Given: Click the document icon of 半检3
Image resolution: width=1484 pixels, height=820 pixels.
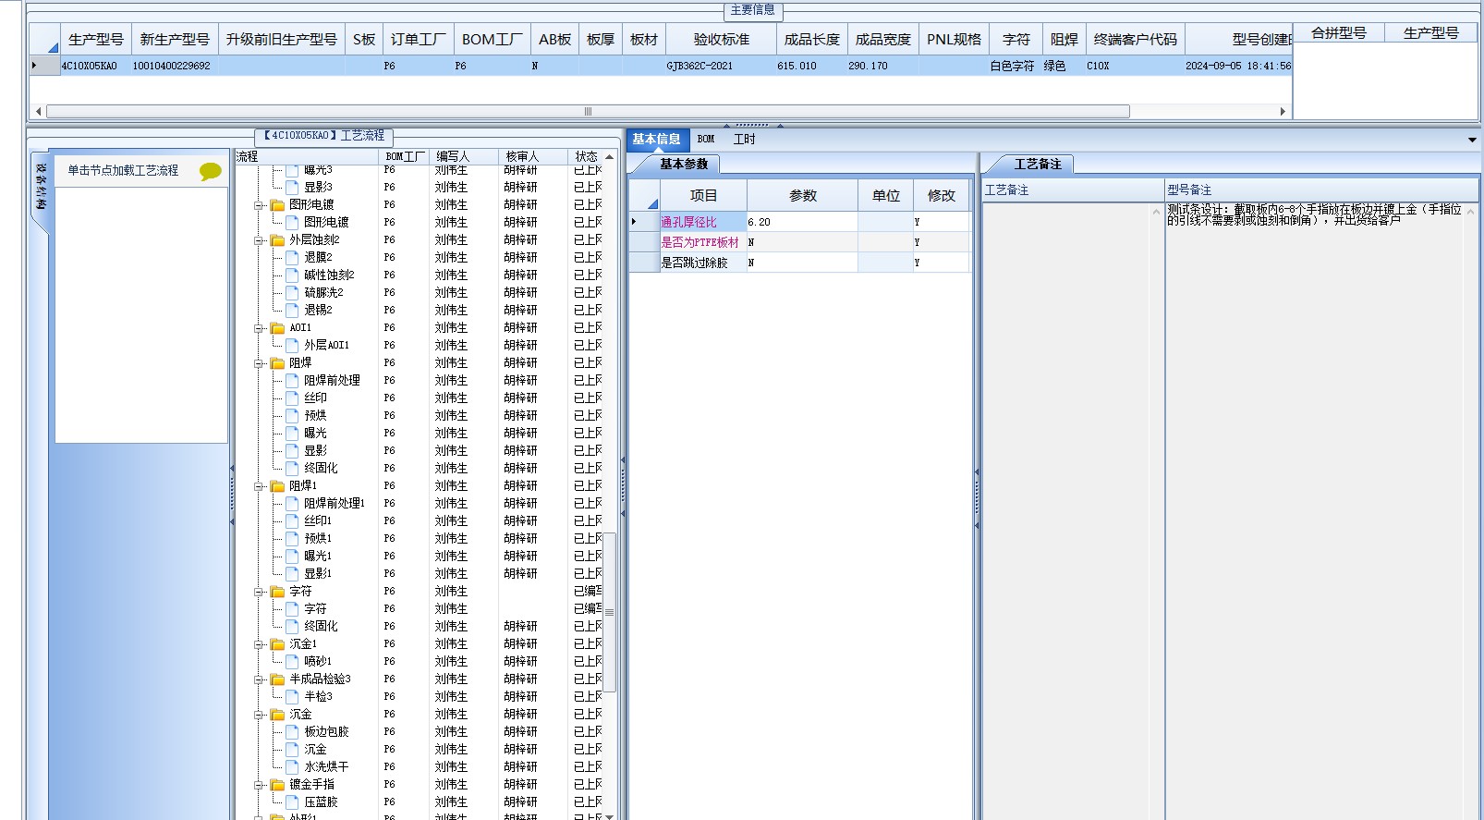Looking at the screenshot, I should pyautogui.click(x=293, y=697).
